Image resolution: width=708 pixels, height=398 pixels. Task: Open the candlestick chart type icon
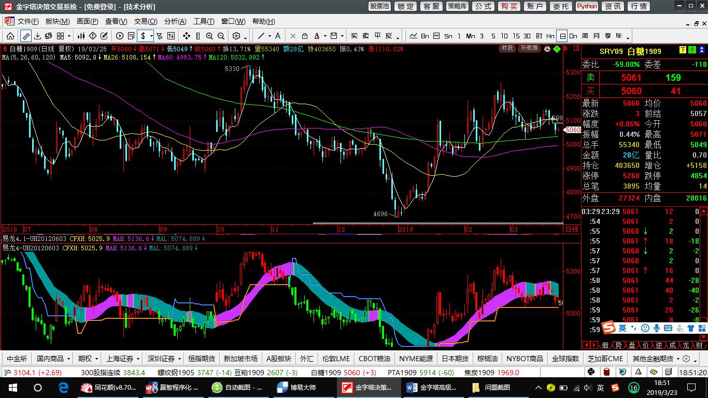tap(81, 36)
